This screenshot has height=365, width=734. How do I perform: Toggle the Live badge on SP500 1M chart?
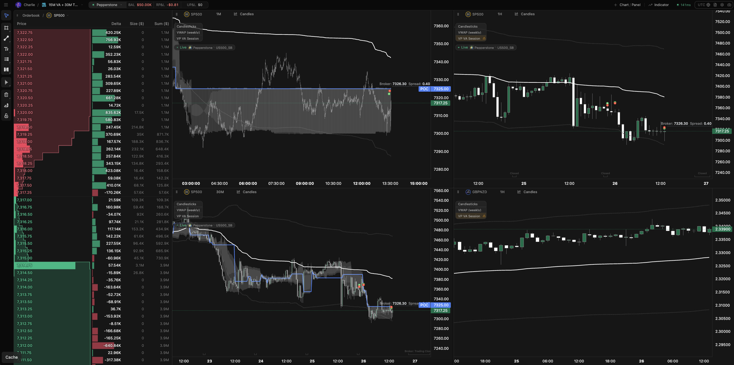click(181, 48)
